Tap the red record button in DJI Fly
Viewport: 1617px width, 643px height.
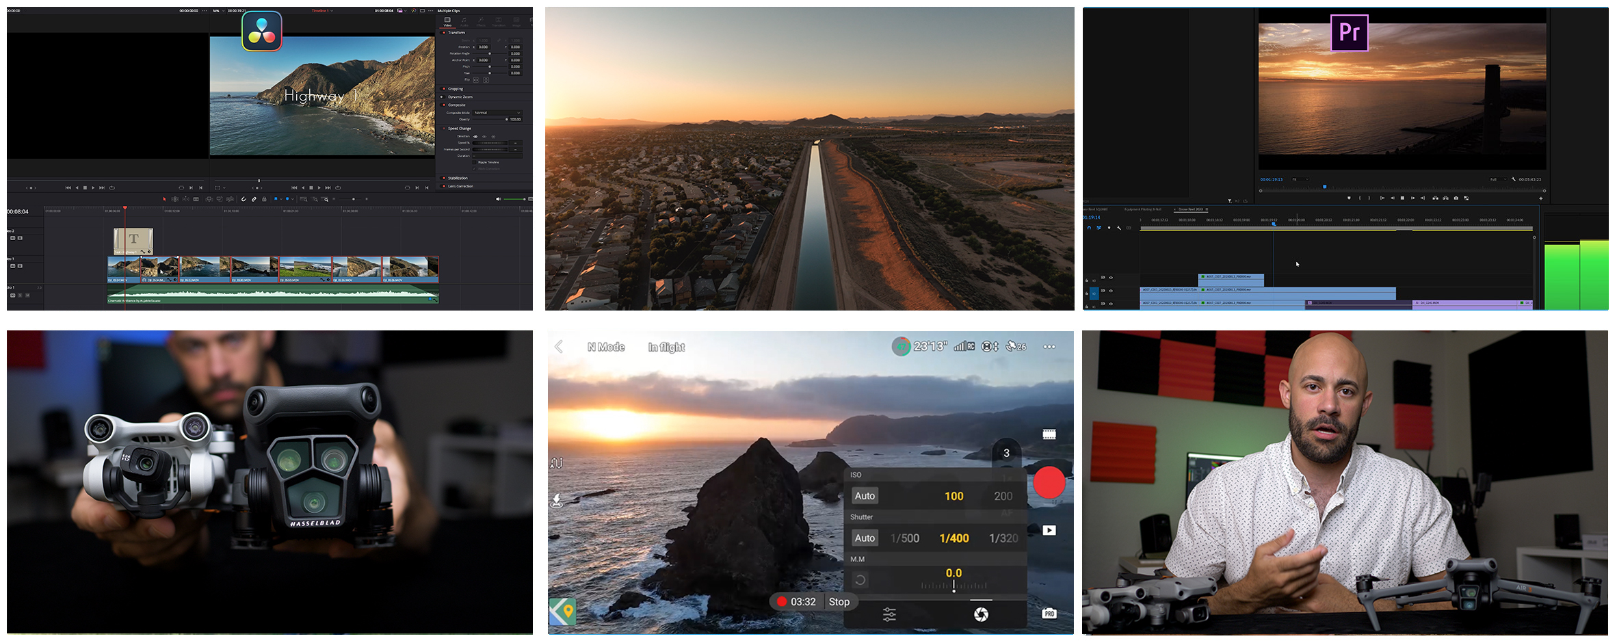[x=1049, y=483]
